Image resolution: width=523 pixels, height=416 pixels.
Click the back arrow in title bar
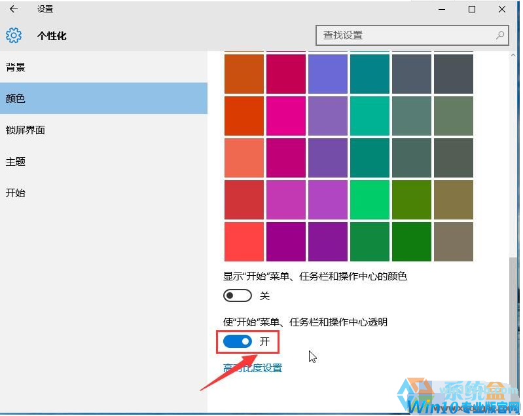[x=13, y=9]
